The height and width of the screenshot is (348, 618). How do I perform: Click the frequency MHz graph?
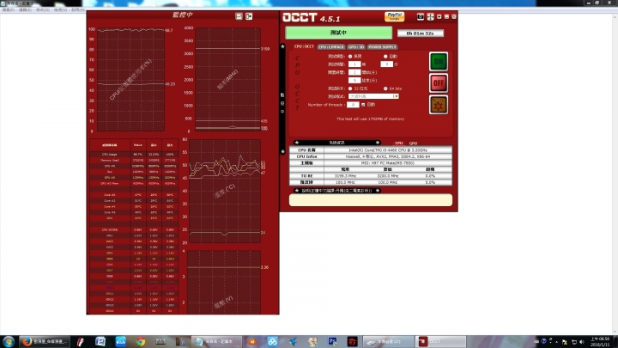(227, 80)
